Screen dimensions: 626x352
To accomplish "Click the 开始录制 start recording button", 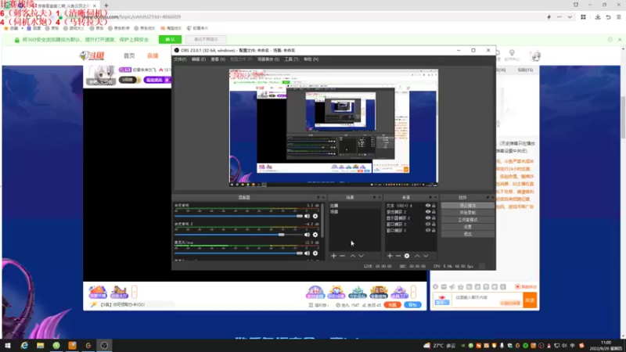I will (x=467, y=213).
